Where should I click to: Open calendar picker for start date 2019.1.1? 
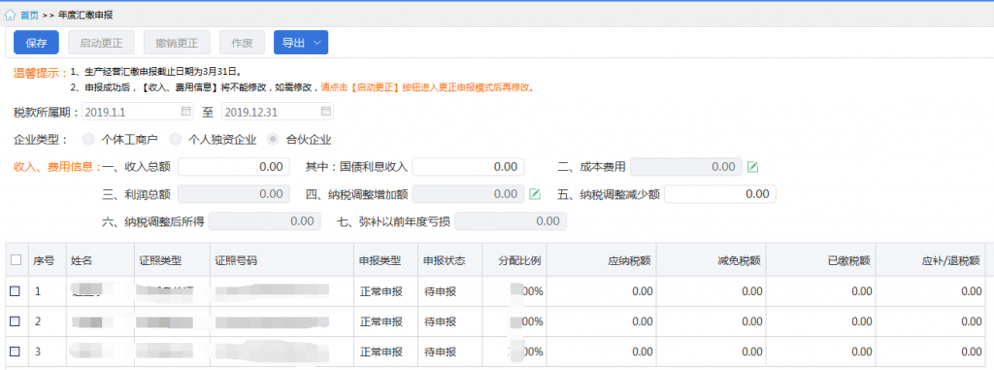(186, 112)
